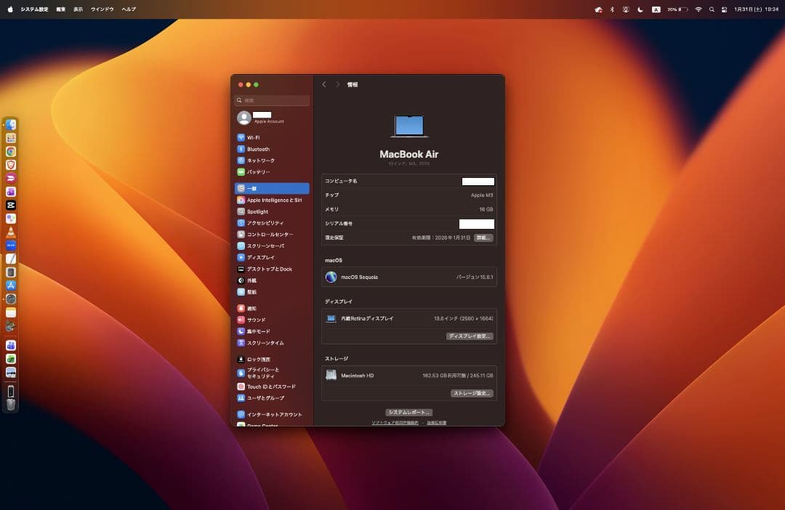This screenshot has width=785, height=510.
Task: Select Spotlight in the sidebar
Action: coord(257,211)
